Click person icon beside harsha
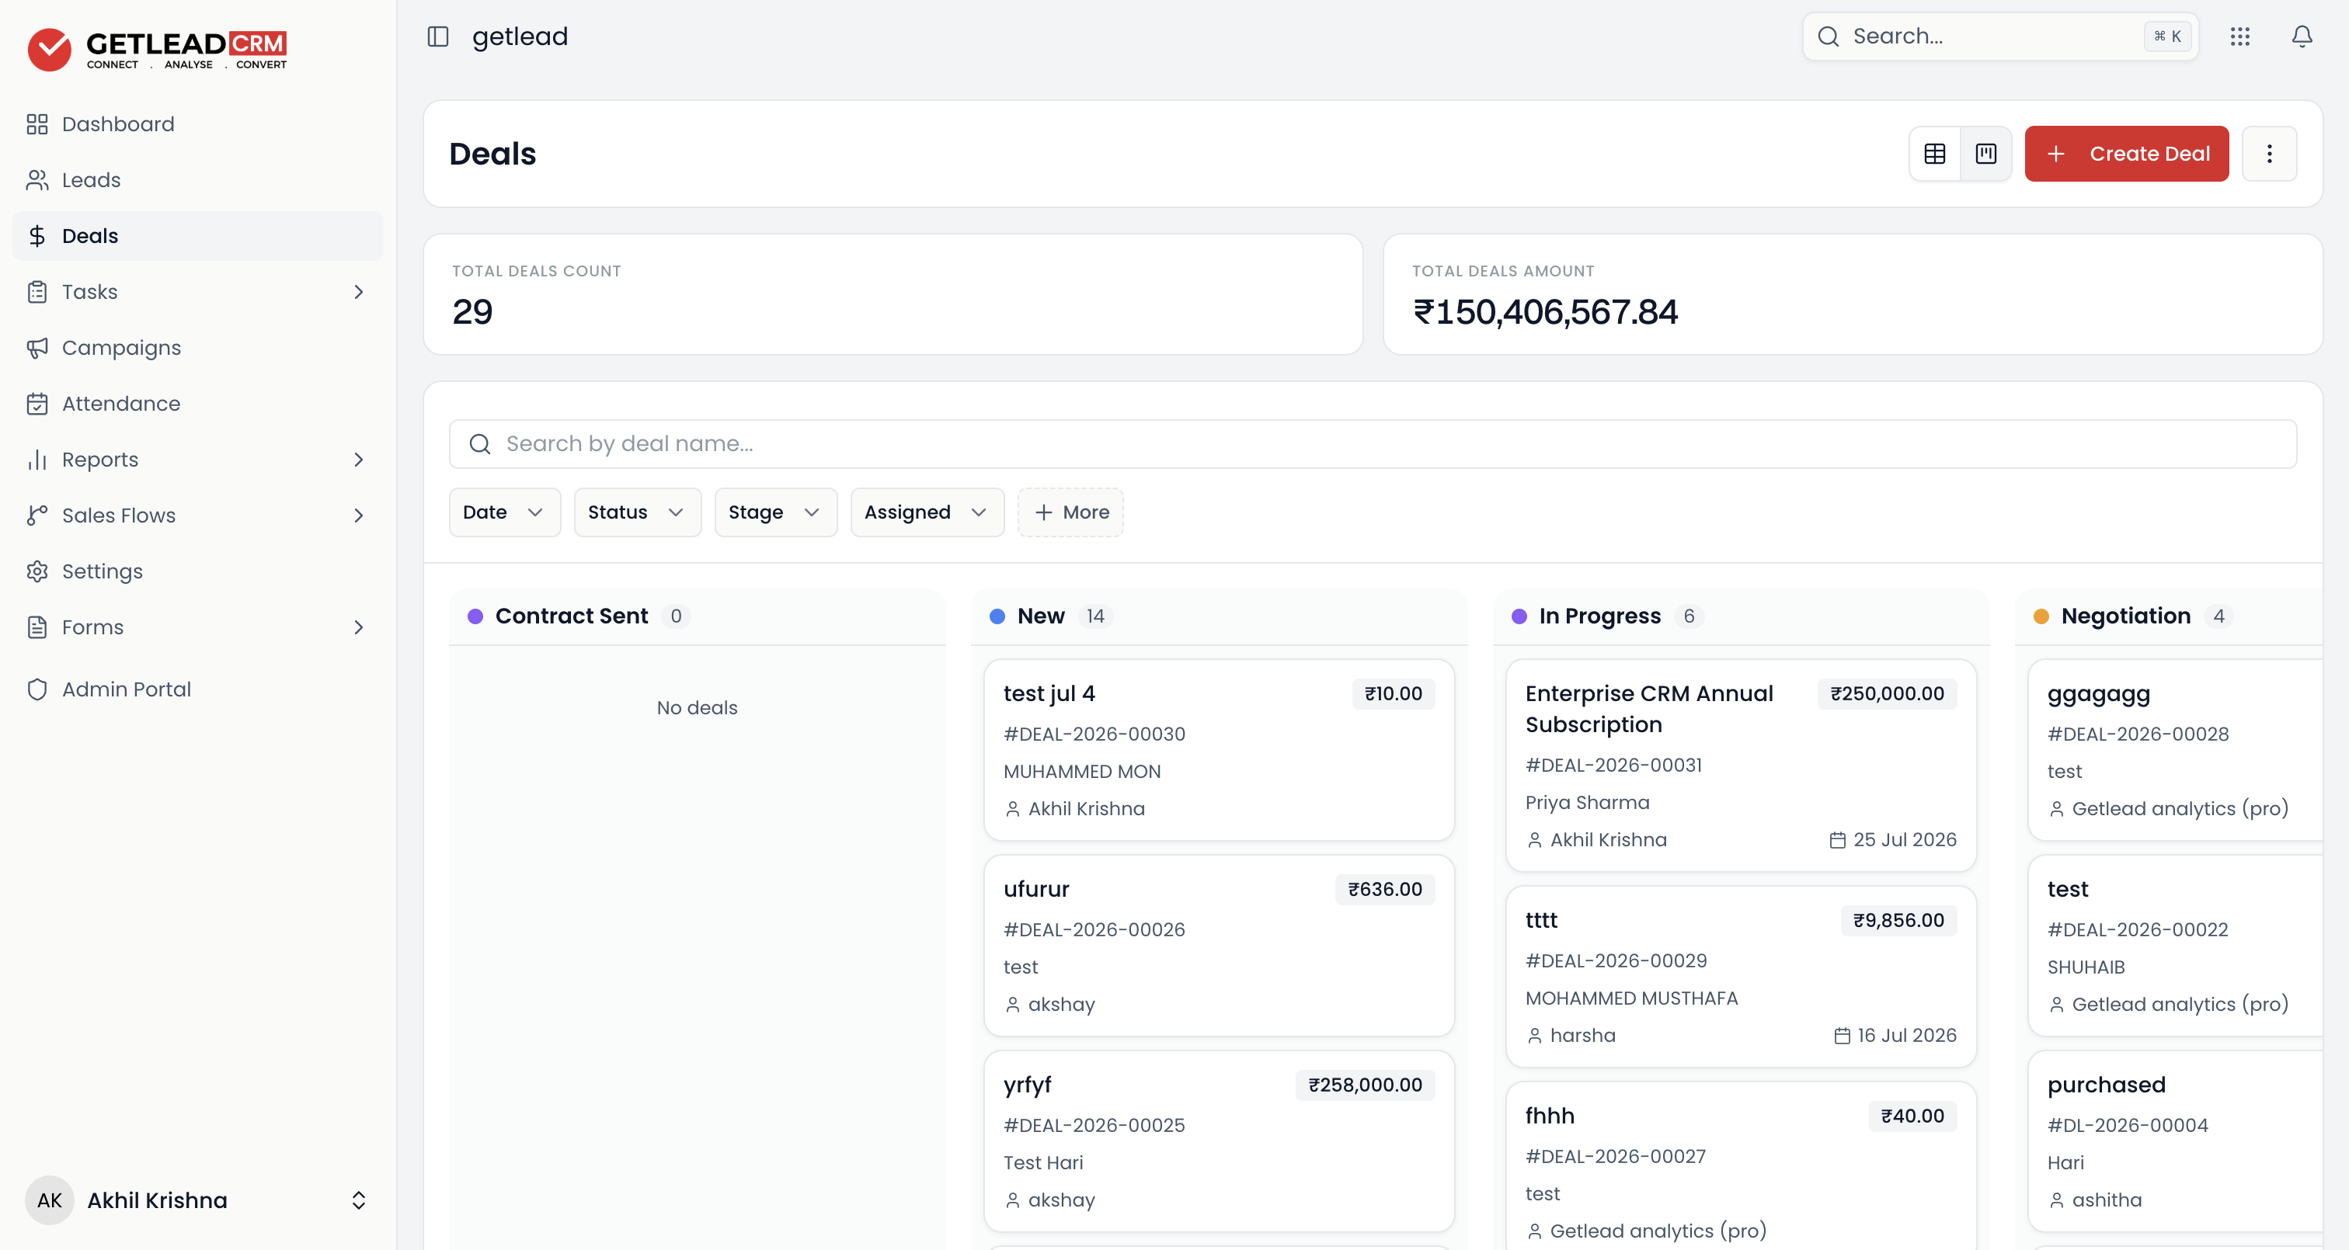 point(1535,1036)
